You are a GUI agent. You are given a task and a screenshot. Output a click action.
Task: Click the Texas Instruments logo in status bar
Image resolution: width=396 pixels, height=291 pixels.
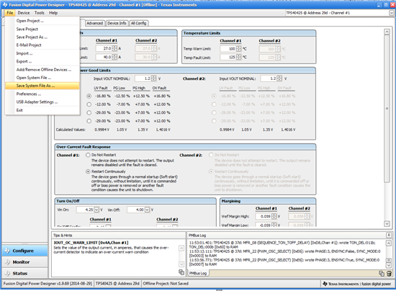[325, 284]
